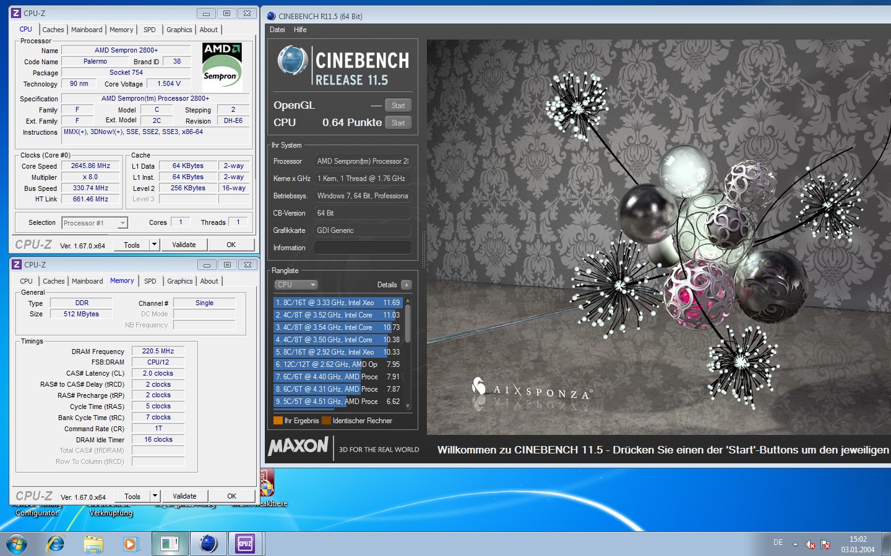Open SPD tab in CPU-Z processor window
The image size is (891, 556).
tap(150, 30)
